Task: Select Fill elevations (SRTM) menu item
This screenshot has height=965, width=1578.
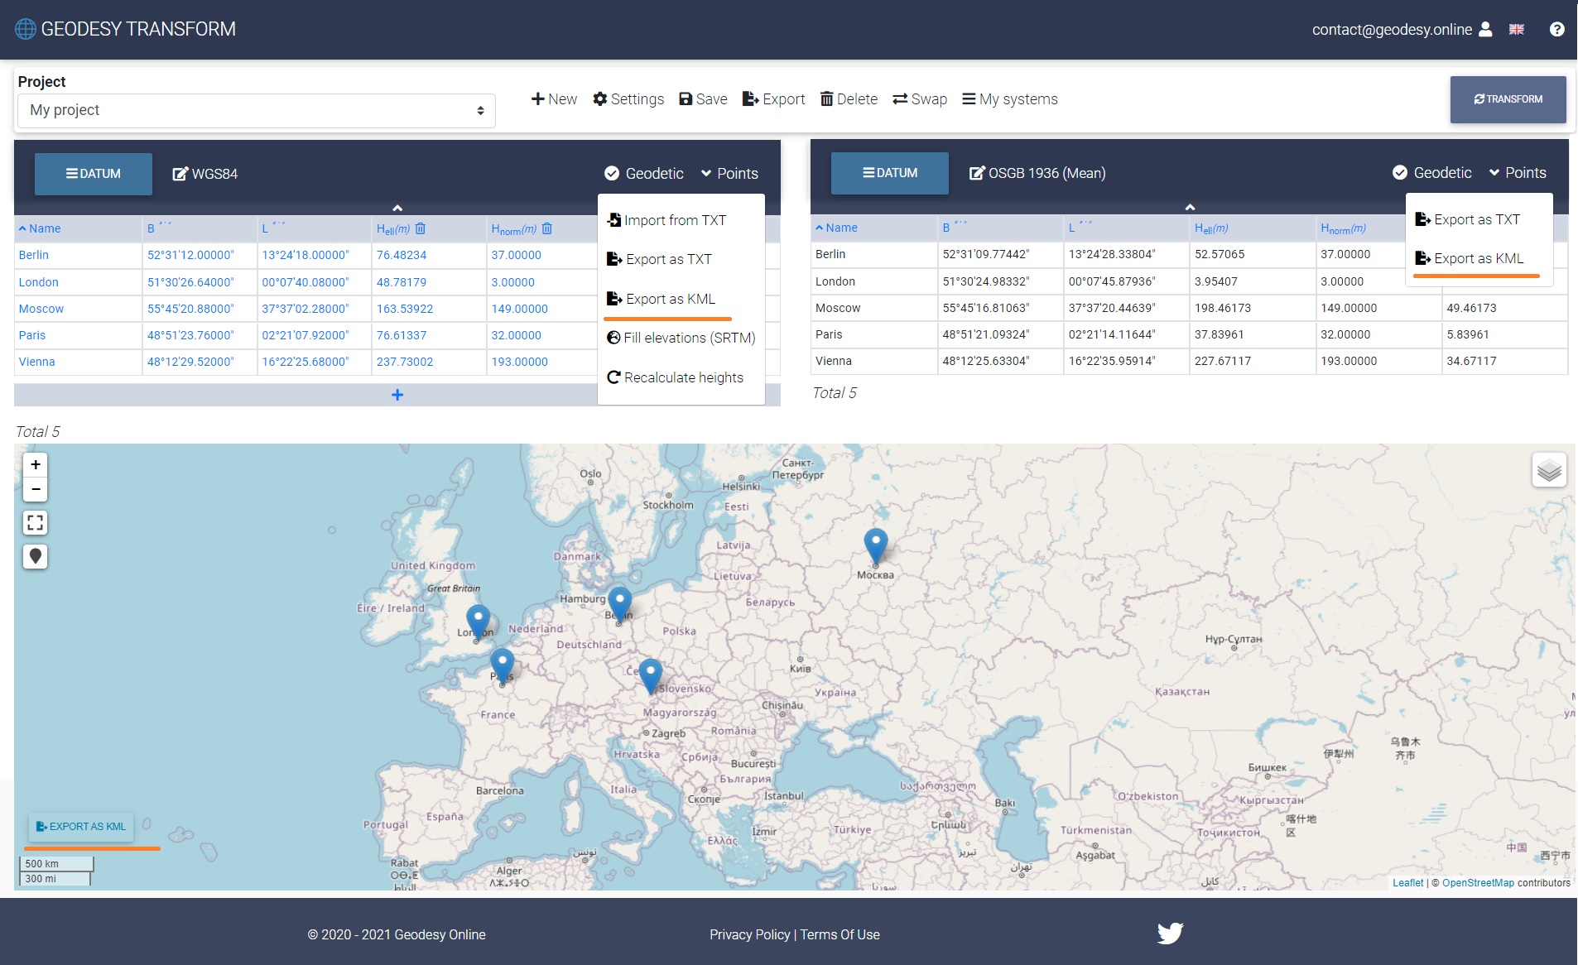Action: tap(681, 338)
